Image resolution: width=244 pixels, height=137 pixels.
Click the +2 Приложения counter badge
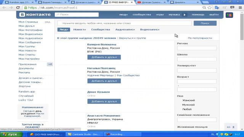point(50,64)
